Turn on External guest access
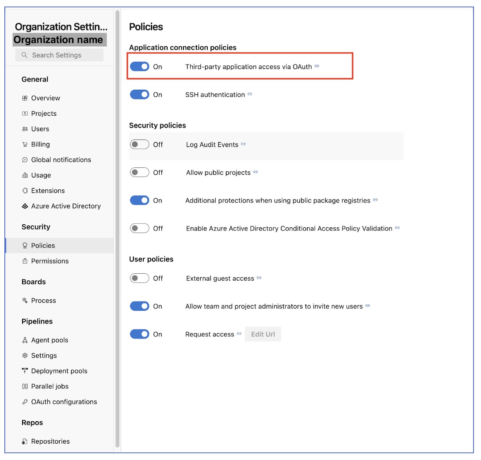The width and height of the screenshot is (481, 460). [x=140, y=278]
